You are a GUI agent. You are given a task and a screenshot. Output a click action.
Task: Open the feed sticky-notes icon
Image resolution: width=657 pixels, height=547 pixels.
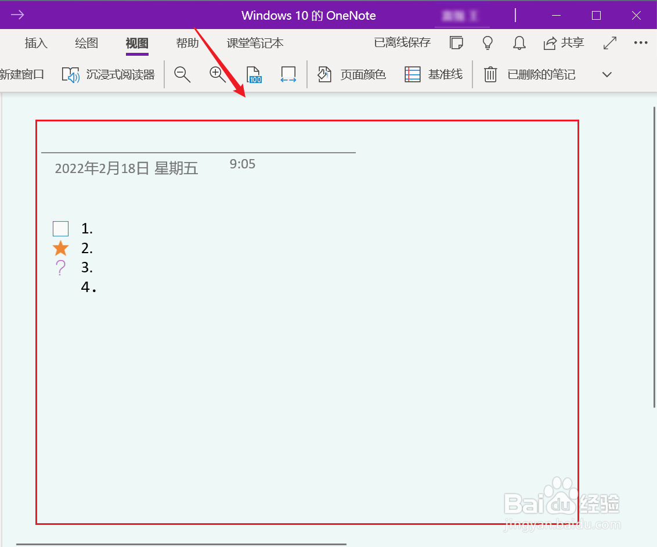[456, 42]
